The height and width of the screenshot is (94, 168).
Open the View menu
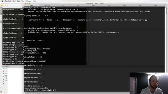click(23, 1)
